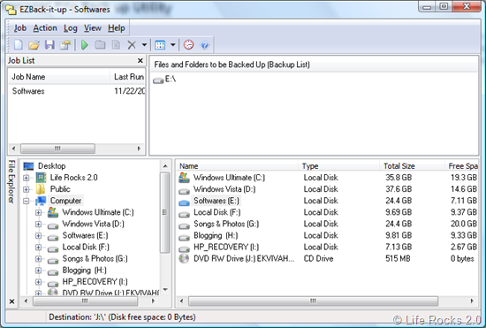Click Local Disk (F:) drive icon in file list

pyautogui.click(x=184, y=214)
